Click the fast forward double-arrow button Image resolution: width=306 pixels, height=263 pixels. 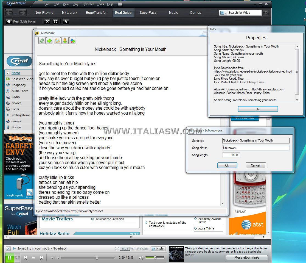[x=58, y=258]
